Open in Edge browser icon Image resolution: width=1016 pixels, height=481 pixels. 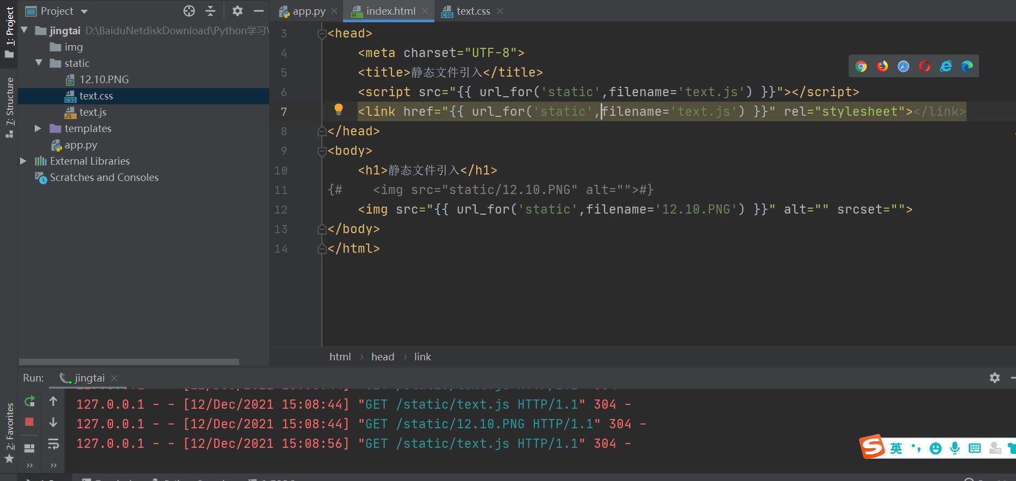tap(967, 66)
